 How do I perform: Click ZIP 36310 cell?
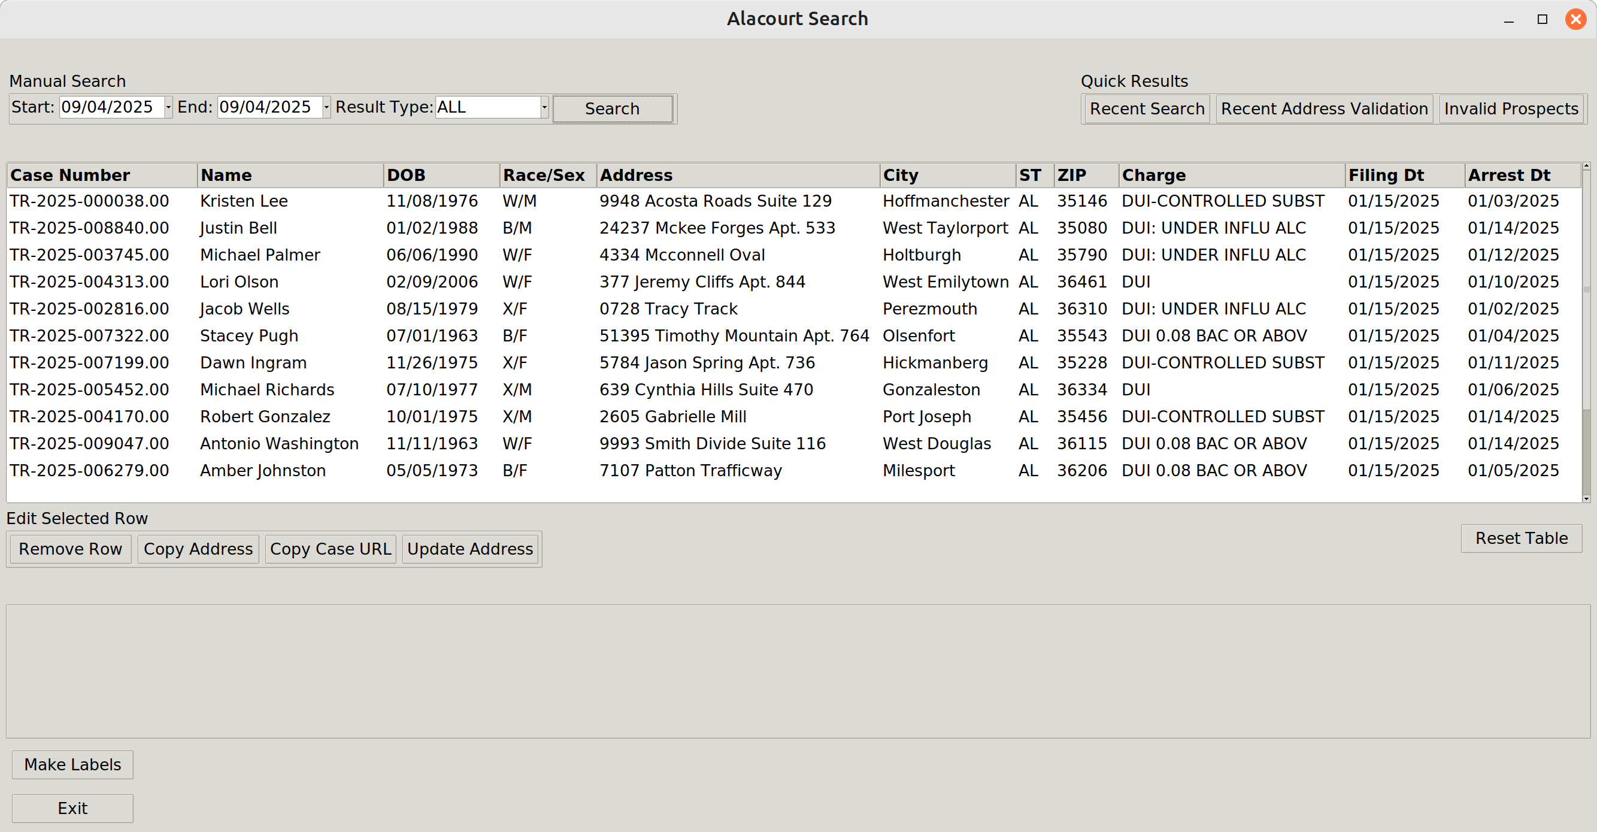(x=1082, y=308)
